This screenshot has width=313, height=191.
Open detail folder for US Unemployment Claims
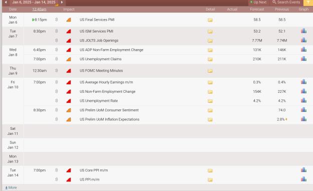(210, 59)
